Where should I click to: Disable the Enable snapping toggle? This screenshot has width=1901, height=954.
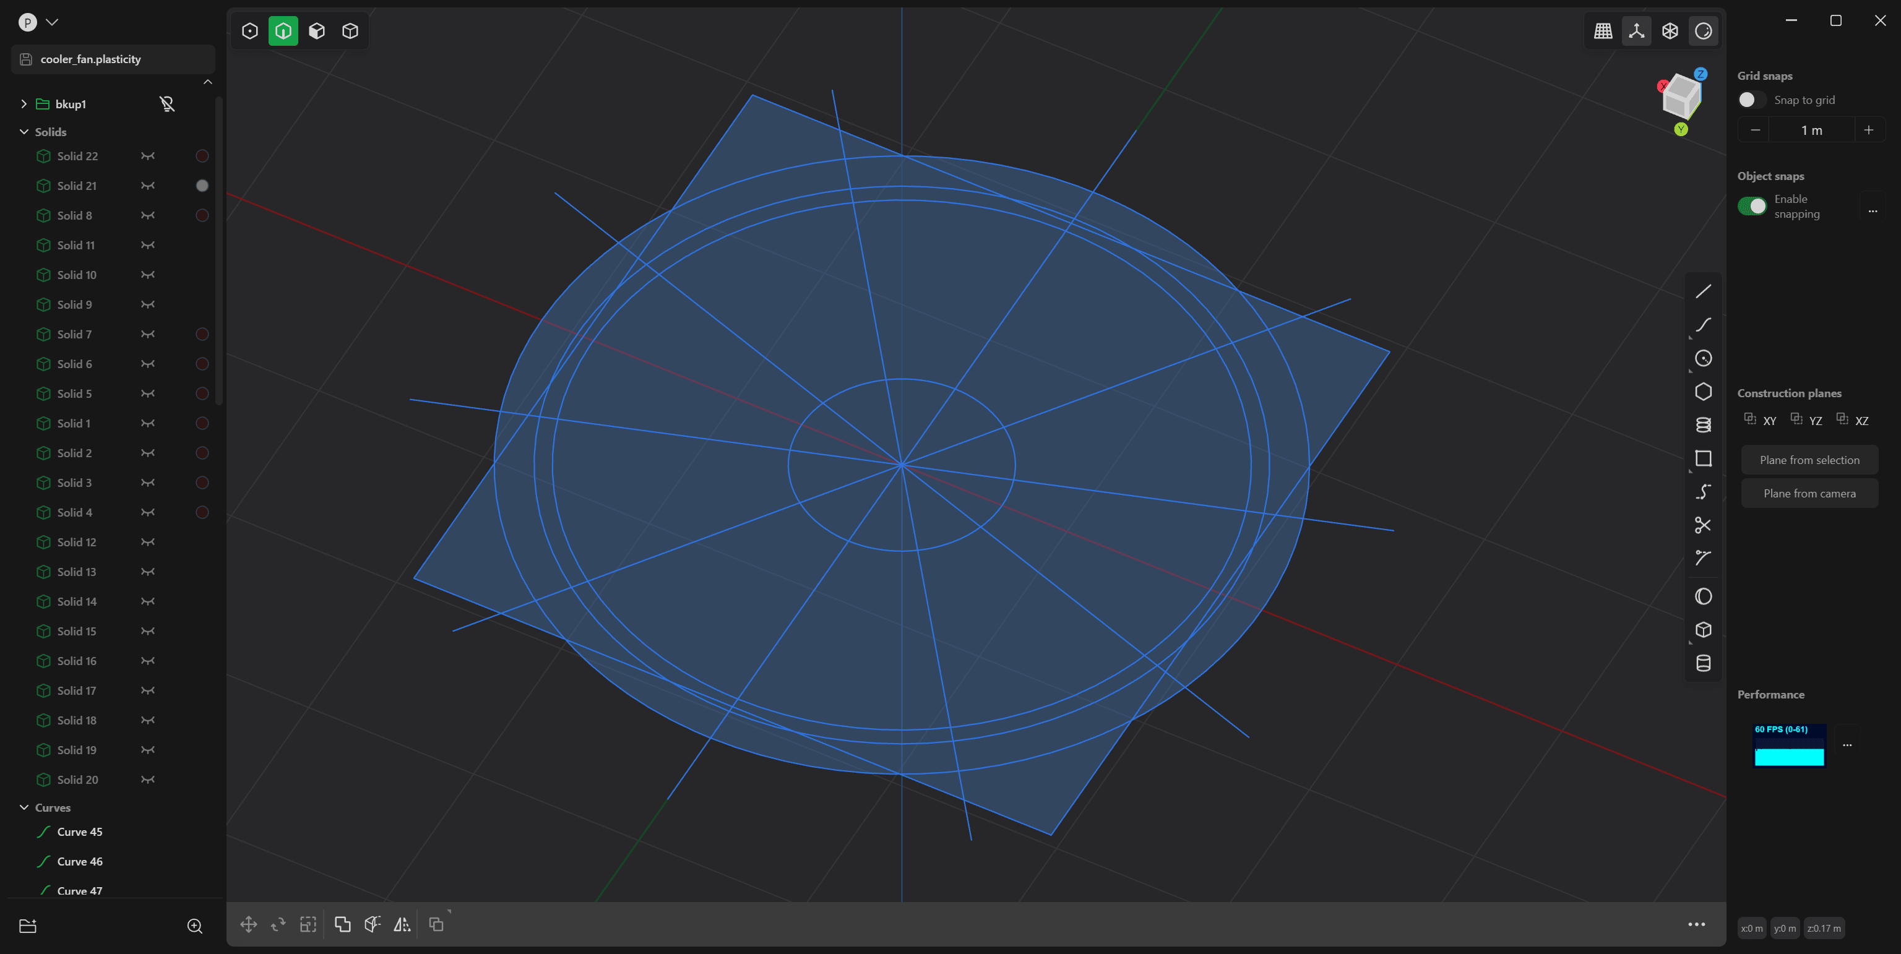pos(1752,206)
